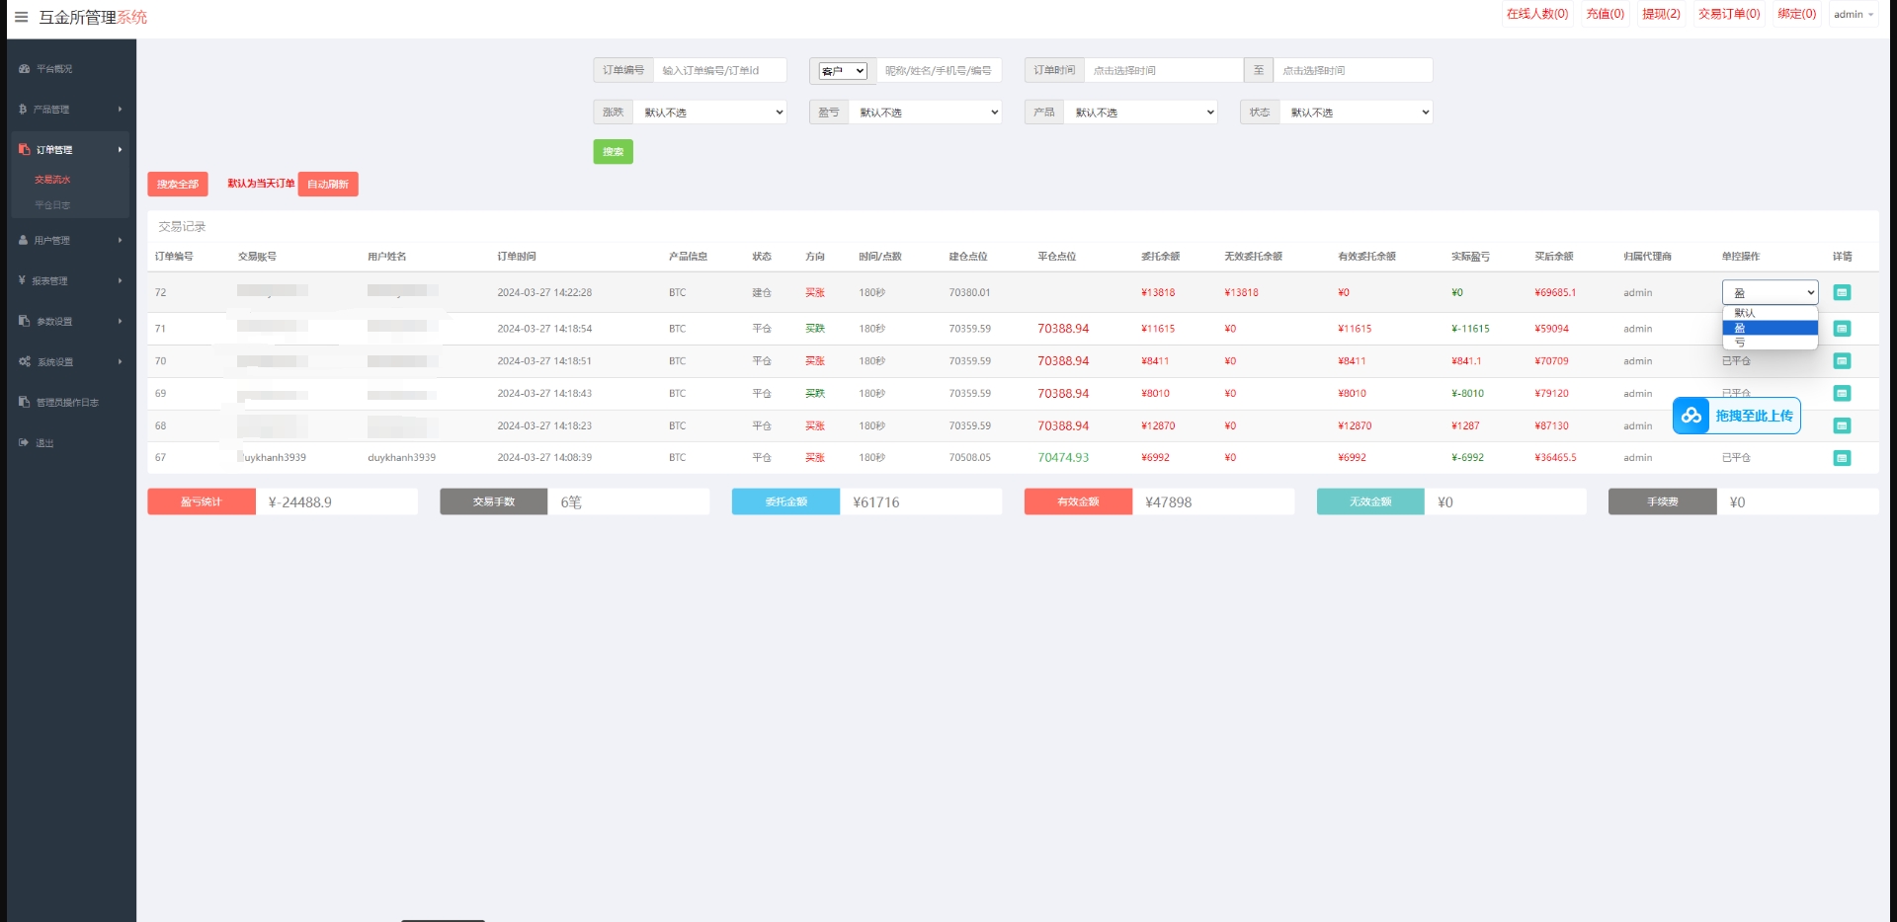Open the 状态 filter dropdown
Screen dimensions: 1897x922
tap(1356, 113)
